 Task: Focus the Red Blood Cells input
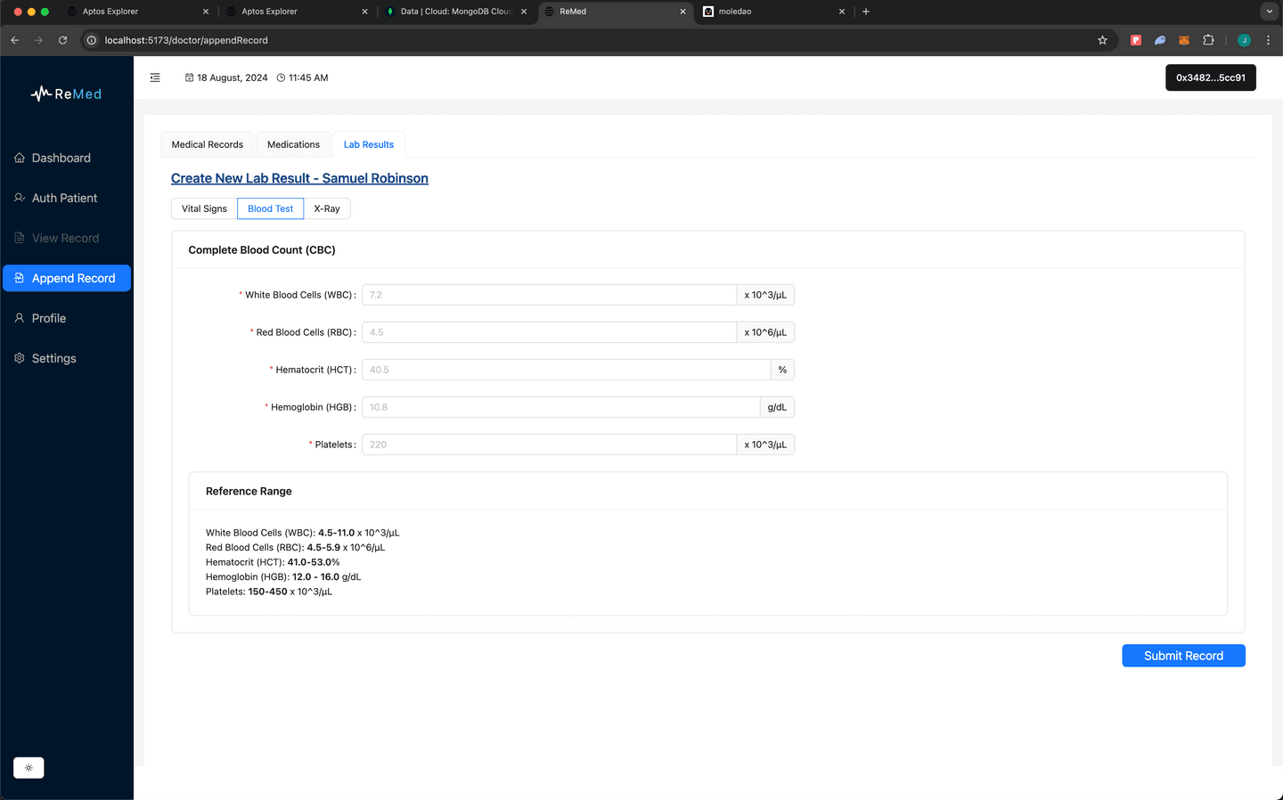coord(549,332)
